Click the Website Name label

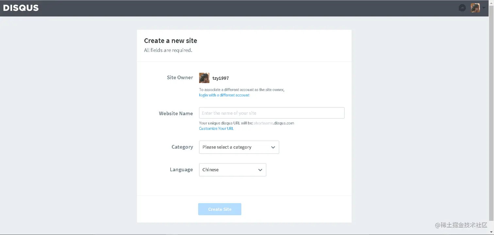click(176, 114)
